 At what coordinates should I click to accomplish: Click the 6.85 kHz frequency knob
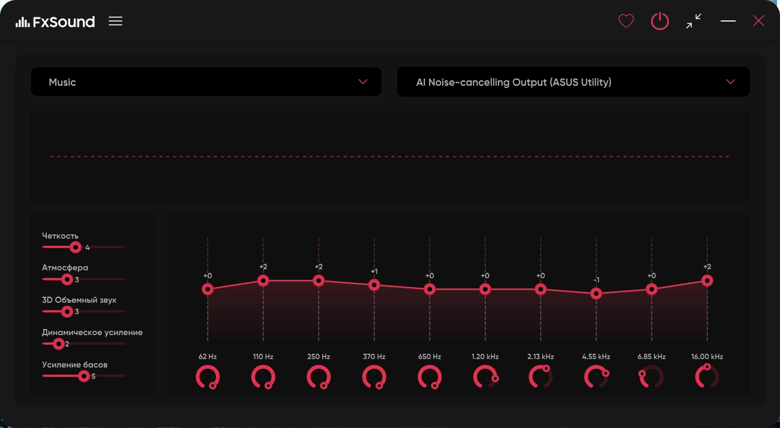[x=652, y=377]
